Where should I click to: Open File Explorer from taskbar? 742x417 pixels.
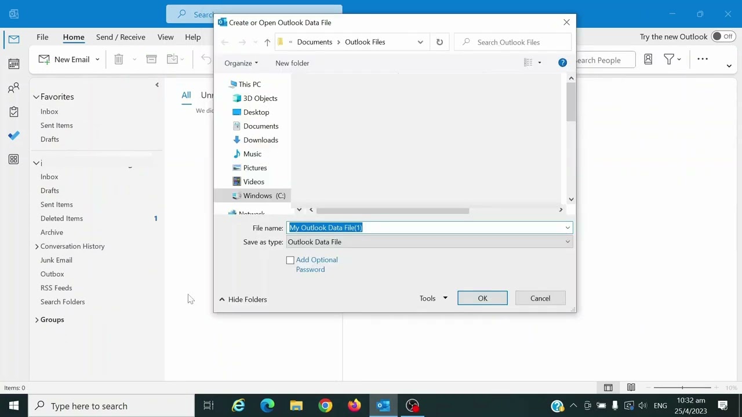point(296,405)
